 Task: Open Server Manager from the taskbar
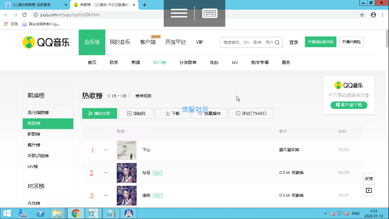[x=23, y=214]
